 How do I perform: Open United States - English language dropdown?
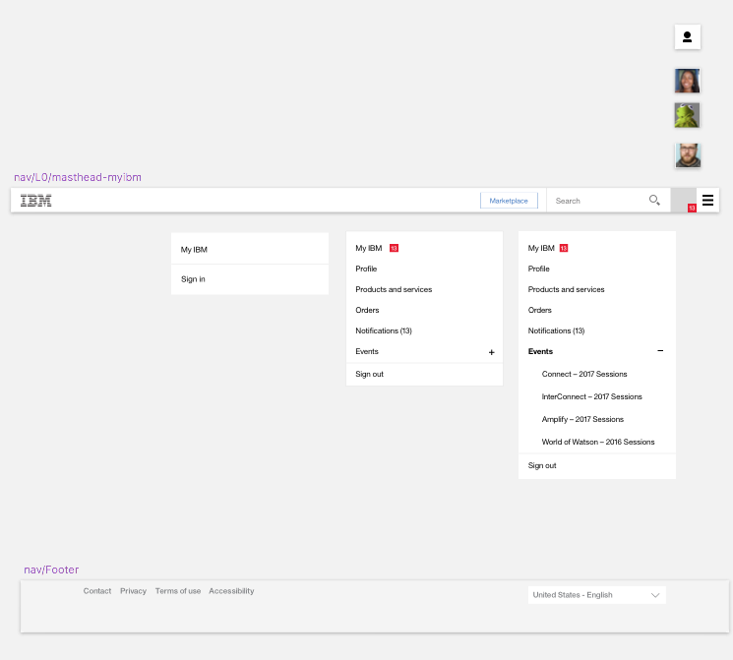pyautogui.click(x=597, y=595)
